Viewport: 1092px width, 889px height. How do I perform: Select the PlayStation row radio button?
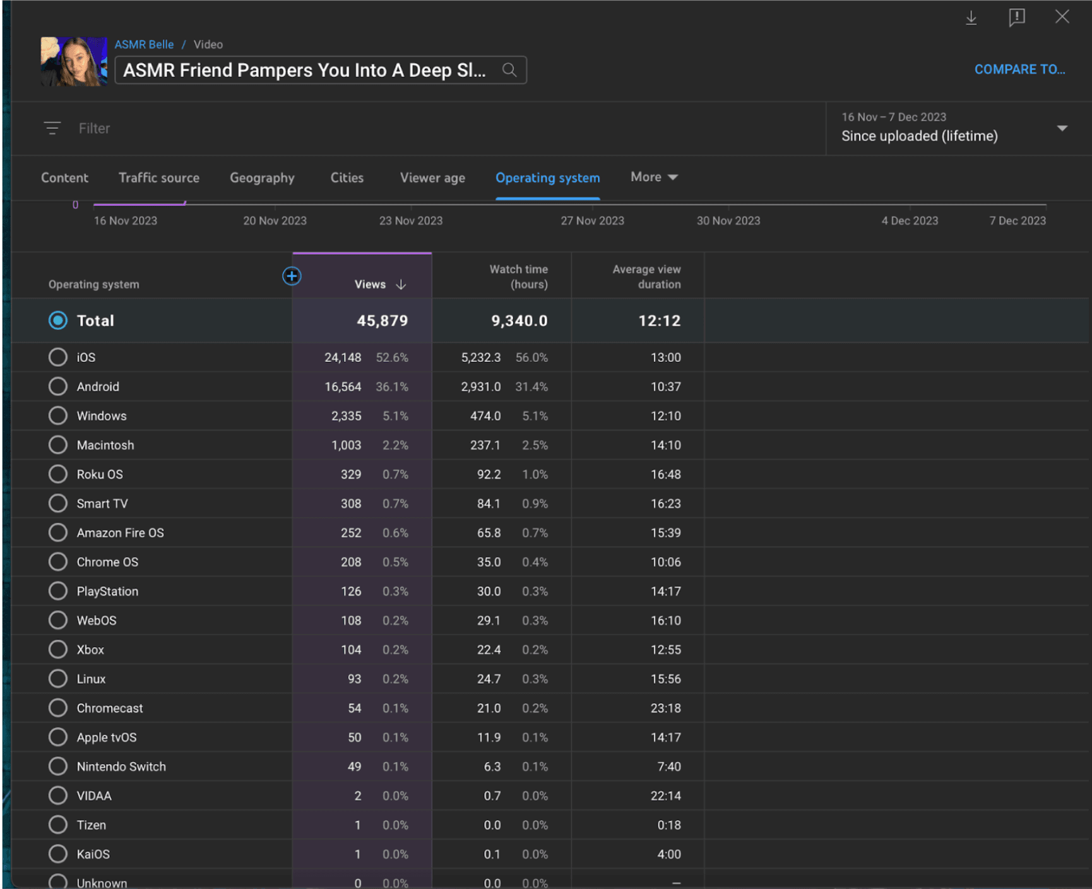[x=58, y=592]
